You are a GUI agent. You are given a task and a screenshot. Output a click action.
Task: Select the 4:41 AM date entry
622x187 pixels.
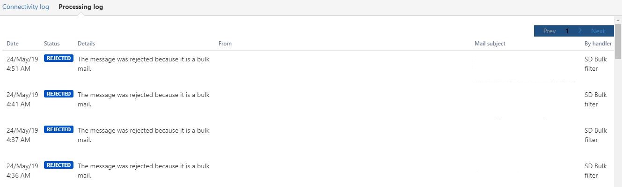coord(22,99)
